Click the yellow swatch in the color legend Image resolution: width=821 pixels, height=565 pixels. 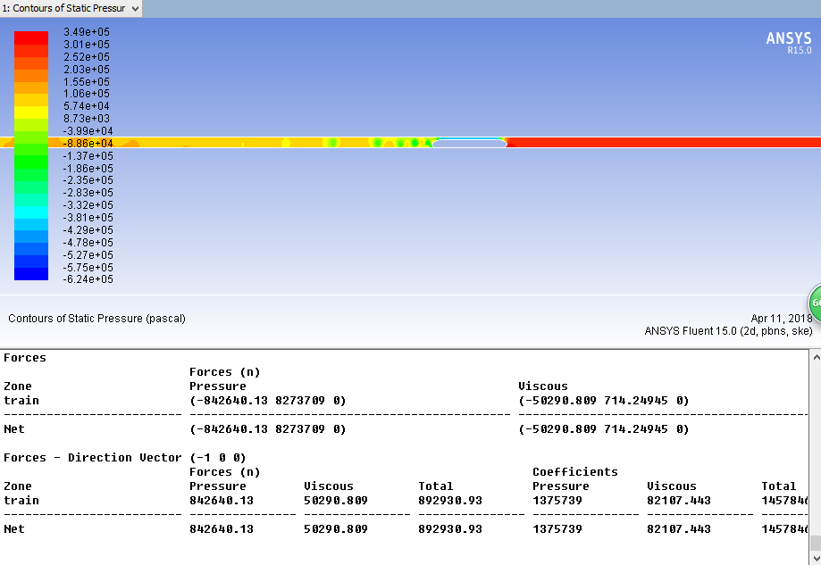coord(31,112)
